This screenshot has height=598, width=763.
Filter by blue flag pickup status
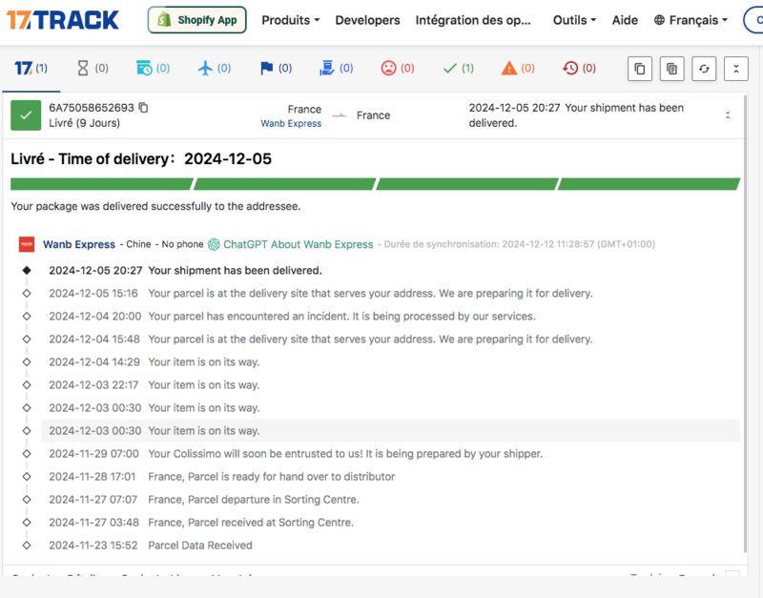tap(276, 68)
